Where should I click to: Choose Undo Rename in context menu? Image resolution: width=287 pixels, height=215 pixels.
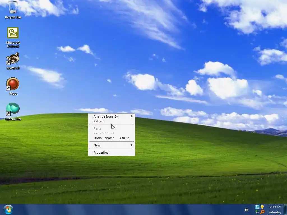click(112, 138)
